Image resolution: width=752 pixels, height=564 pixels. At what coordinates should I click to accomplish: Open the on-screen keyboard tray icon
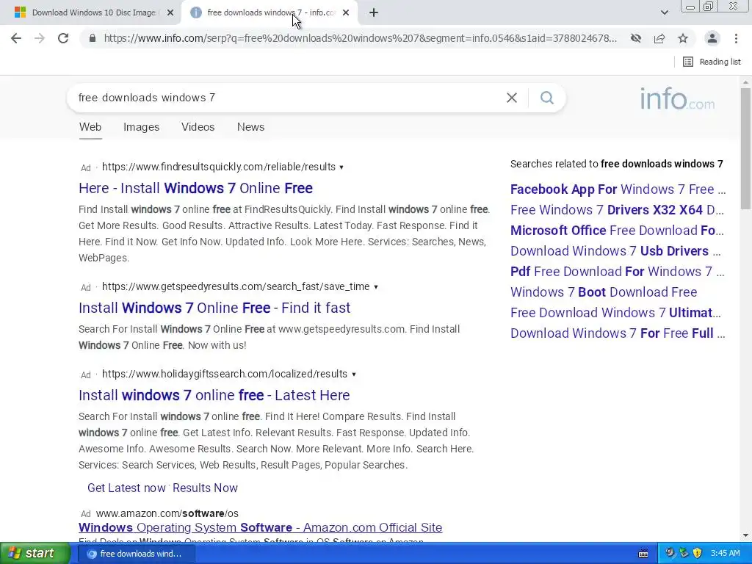pyautogui.click(x=643, y=554)
